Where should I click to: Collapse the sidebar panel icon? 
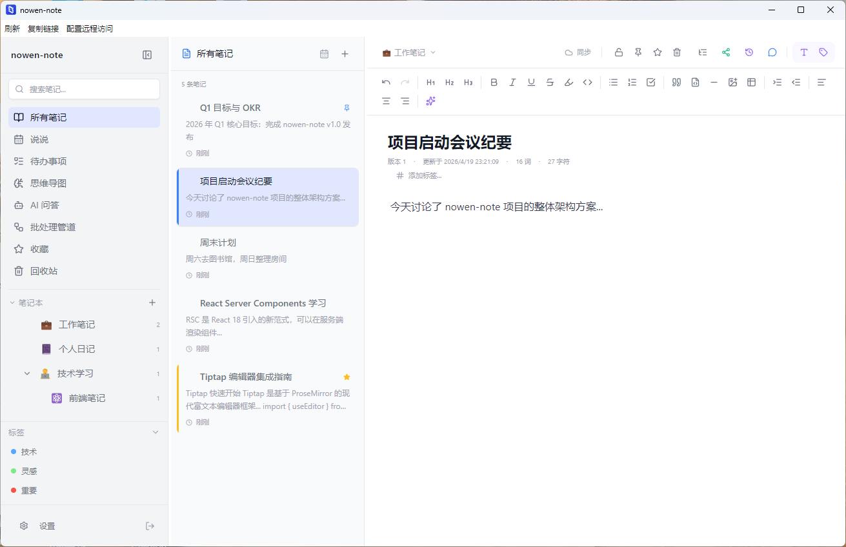tap(147, 55)
